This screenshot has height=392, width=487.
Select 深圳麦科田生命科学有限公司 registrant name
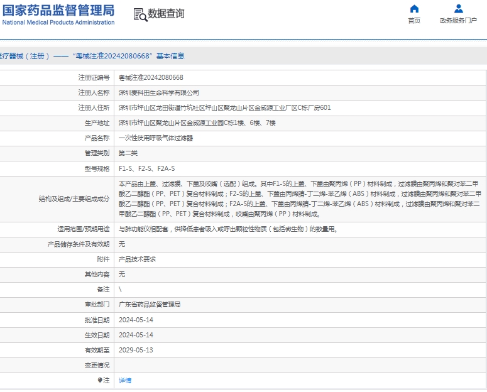point(159,93)
